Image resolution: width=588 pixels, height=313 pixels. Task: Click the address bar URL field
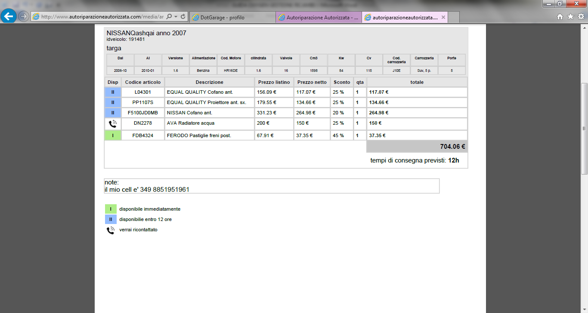click(102, 17)
